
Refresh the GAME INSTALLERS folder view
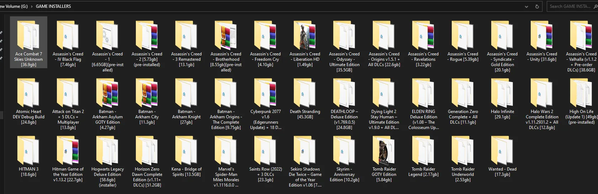pos(537,6)
